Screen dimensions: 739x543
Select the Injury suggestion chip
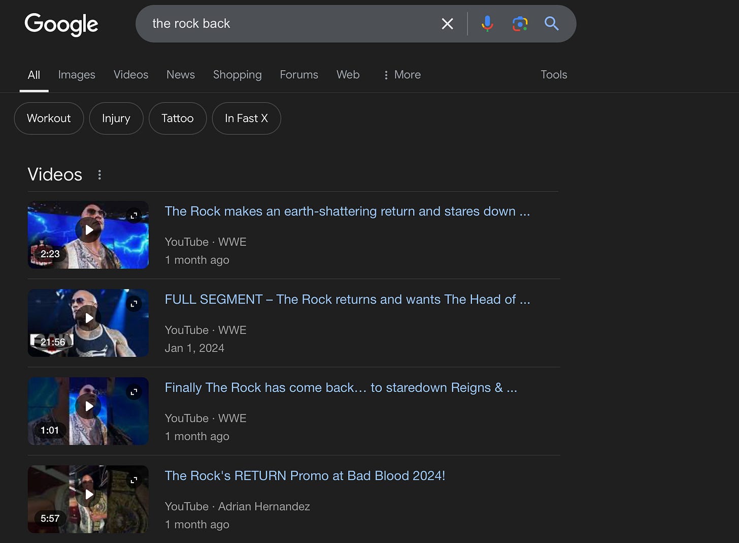(116, 118)
